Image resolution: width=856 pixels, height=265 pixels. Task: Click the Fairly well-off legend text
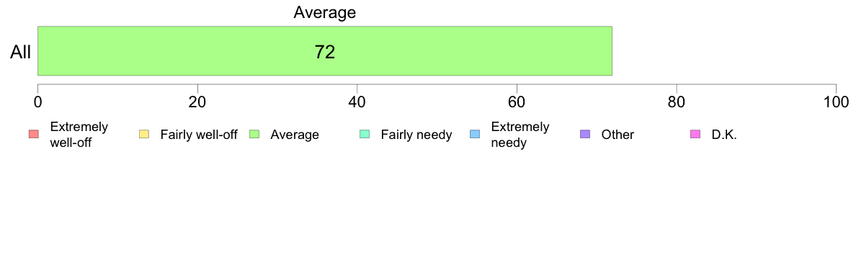point(199,135)
